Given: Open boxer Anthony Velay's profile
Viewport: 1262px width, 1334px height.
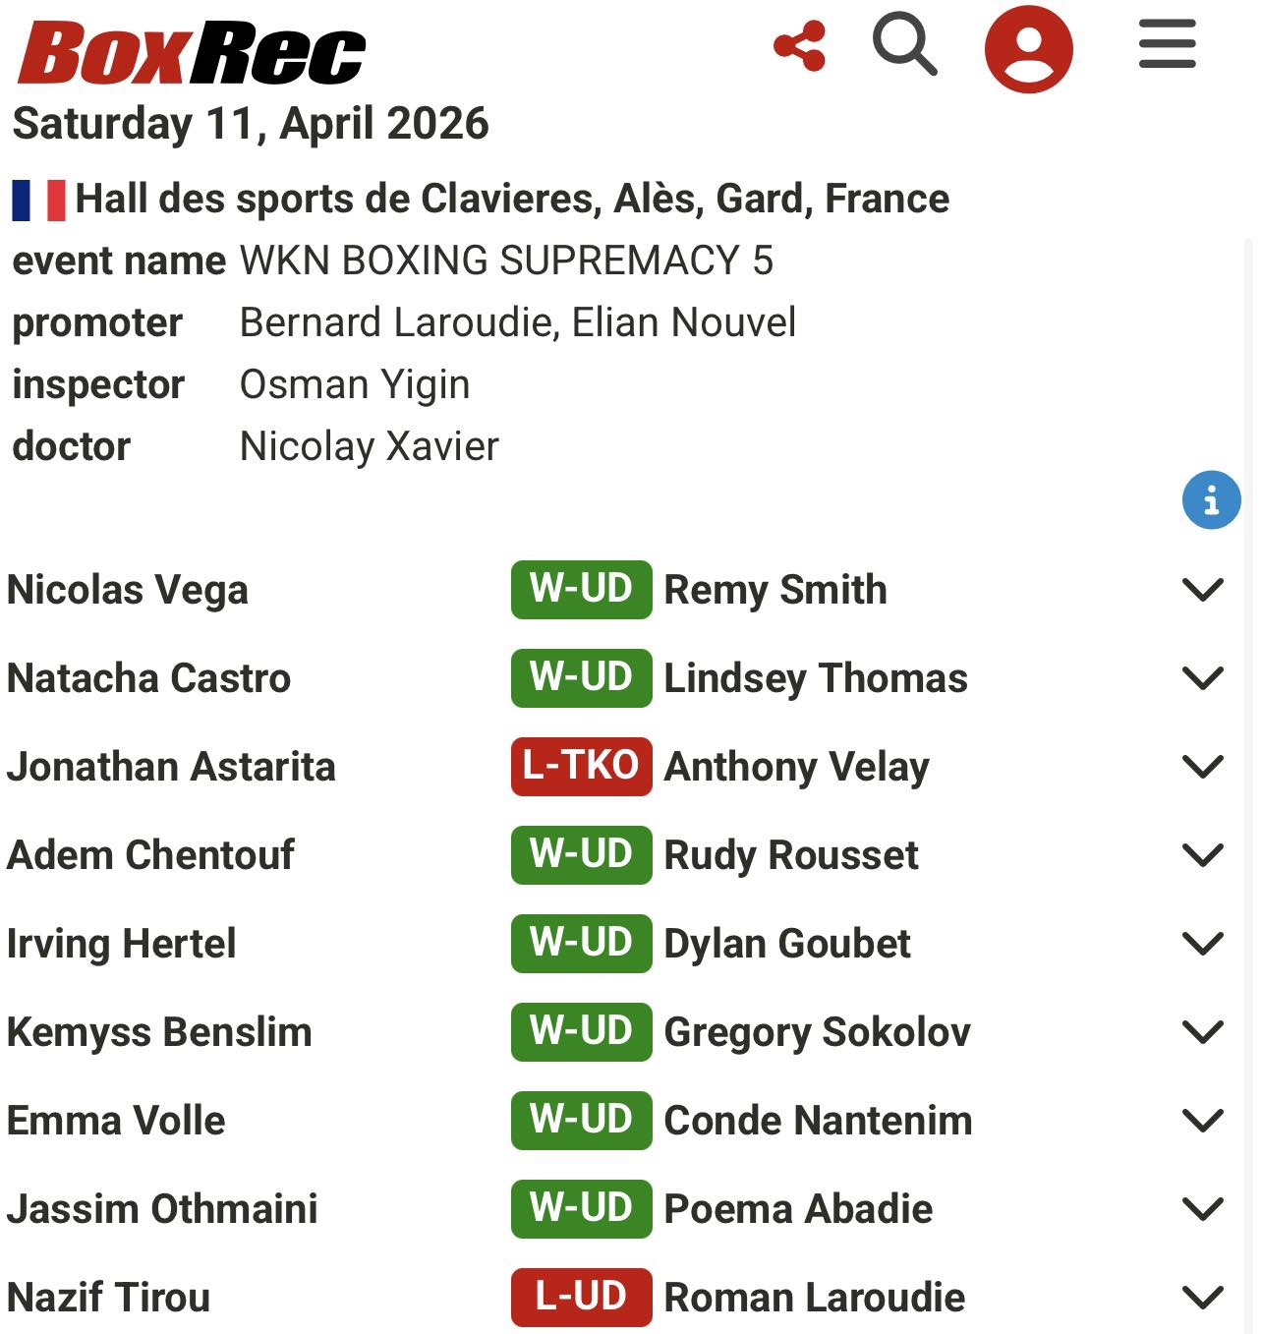Looking at the screenshot, I should pyautogui.click(x=796, y=767).
